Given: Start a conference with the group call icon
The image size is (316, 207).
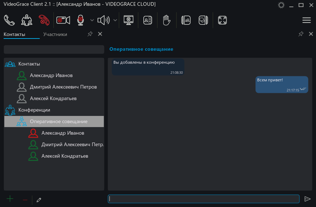Looking at the screenshot, I should pyautogui.click(x=27, y=20).
